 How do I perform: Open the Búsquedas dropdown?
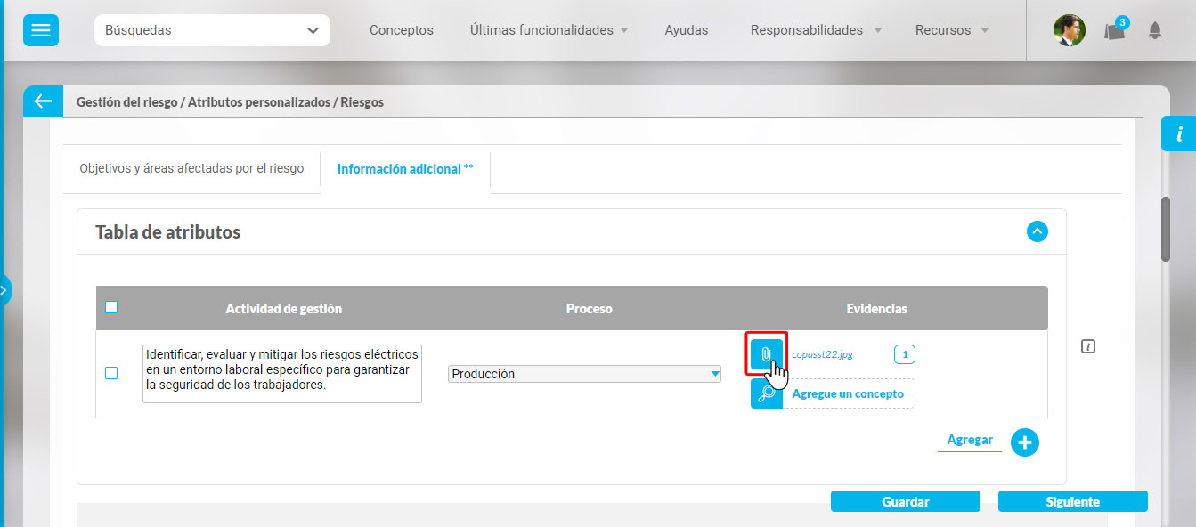(212, 30)
